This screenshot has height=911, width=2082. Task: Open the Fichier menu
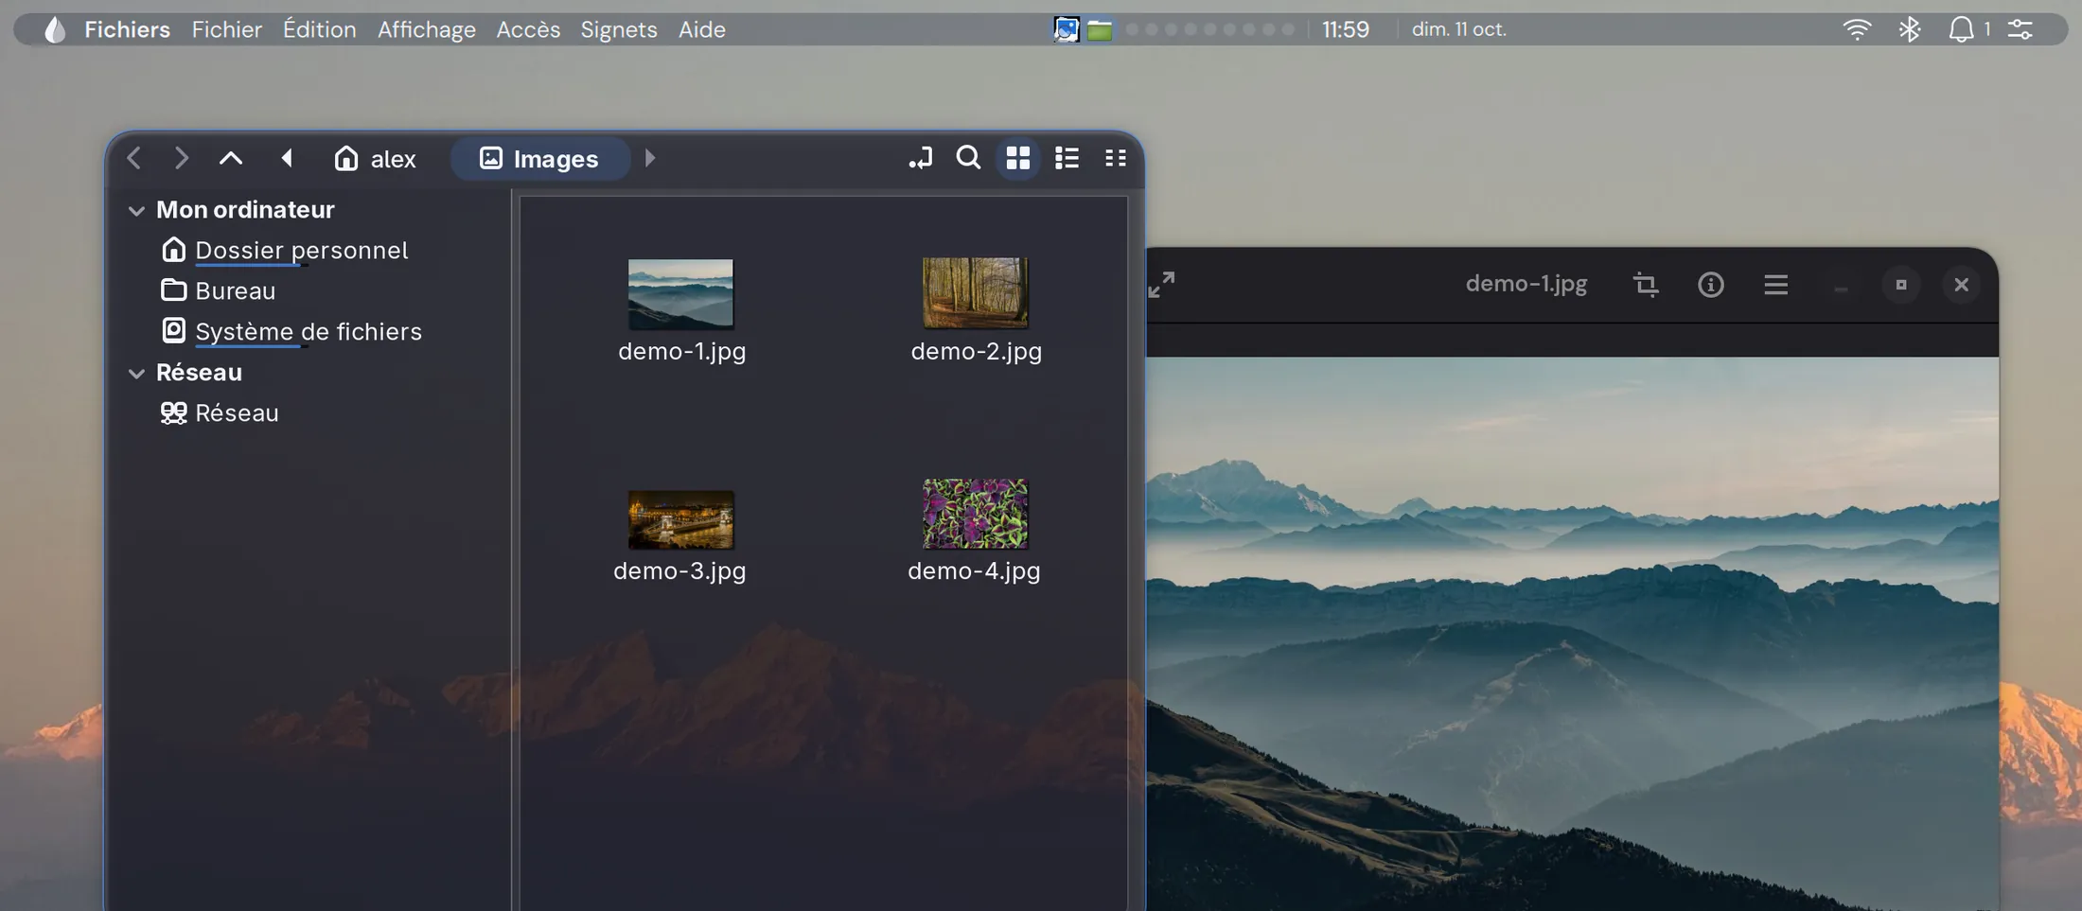tap(226, 29)
